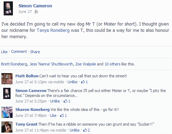172x134 pixels.
Task: Open Matt Bolton's comment avatar
Action: [x=7, y=79]
